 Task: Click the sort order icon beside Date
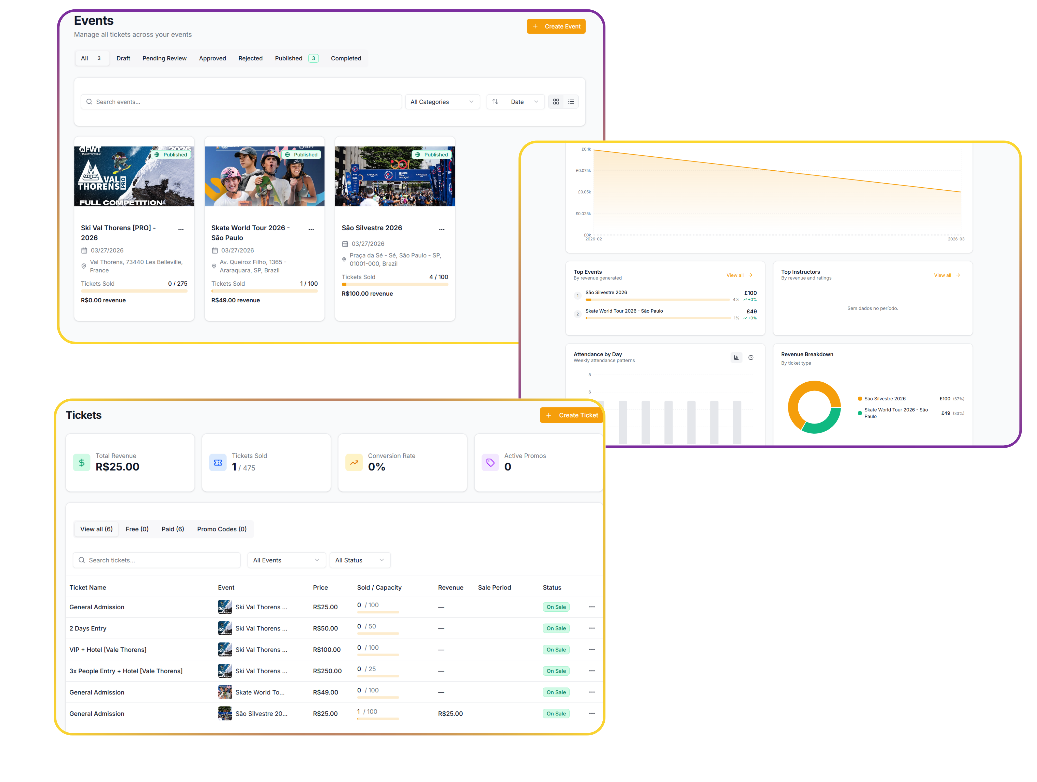click(x=496, y=102)
